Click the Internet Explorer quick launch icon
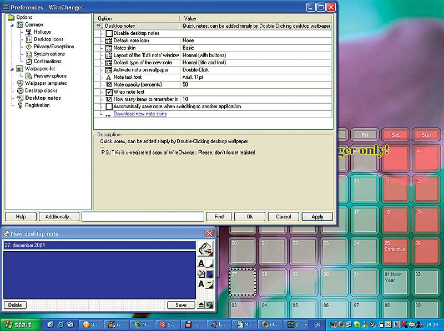444x331 pixels. [60, 324]
